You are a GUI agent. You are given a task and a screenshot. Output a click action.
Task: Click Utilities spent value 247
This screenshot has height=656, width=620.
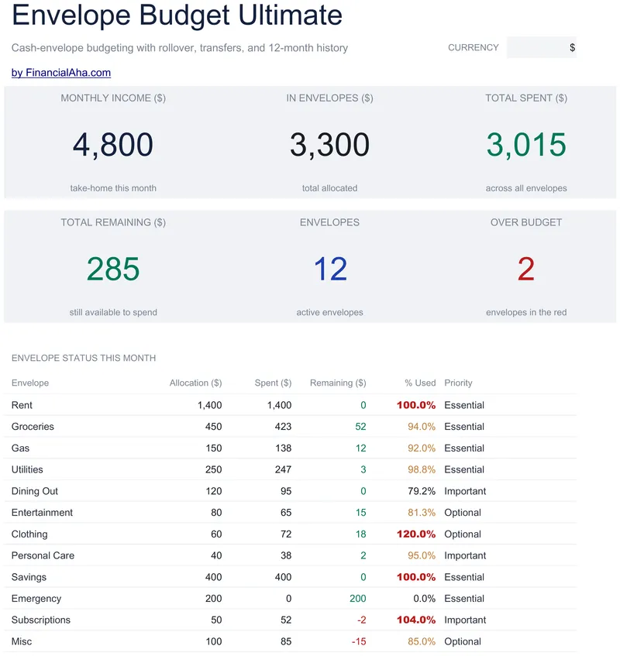tap(283, 469)
